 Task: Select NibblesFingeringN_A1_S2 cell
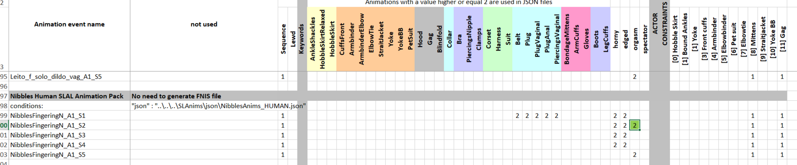pyautogui.click(x=69, y=125)
